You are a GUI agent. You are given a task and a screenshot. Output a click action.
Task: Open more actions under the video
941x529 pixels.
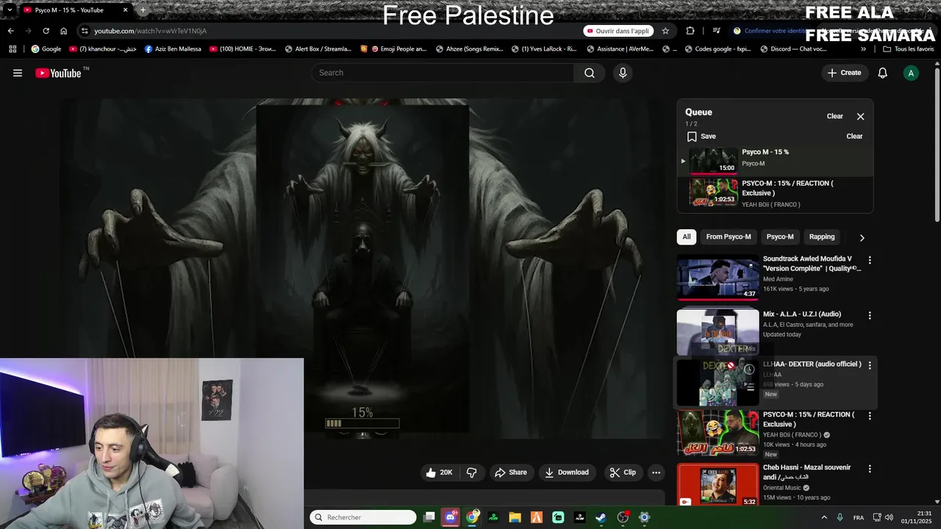[x=656, y=472]
